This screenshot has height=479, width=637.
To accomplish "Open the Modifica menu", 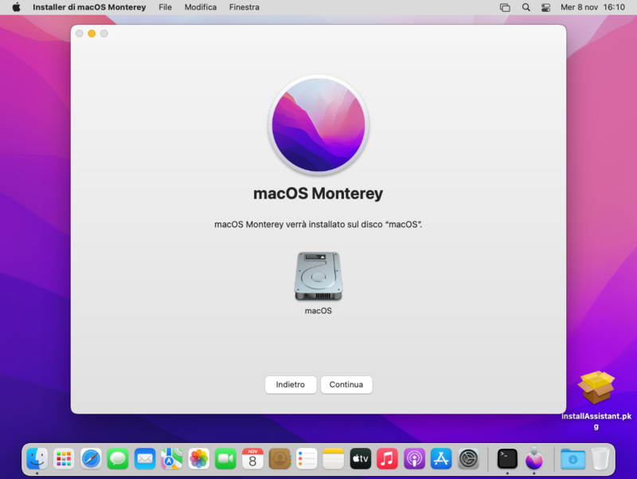I will click(201, 7).
